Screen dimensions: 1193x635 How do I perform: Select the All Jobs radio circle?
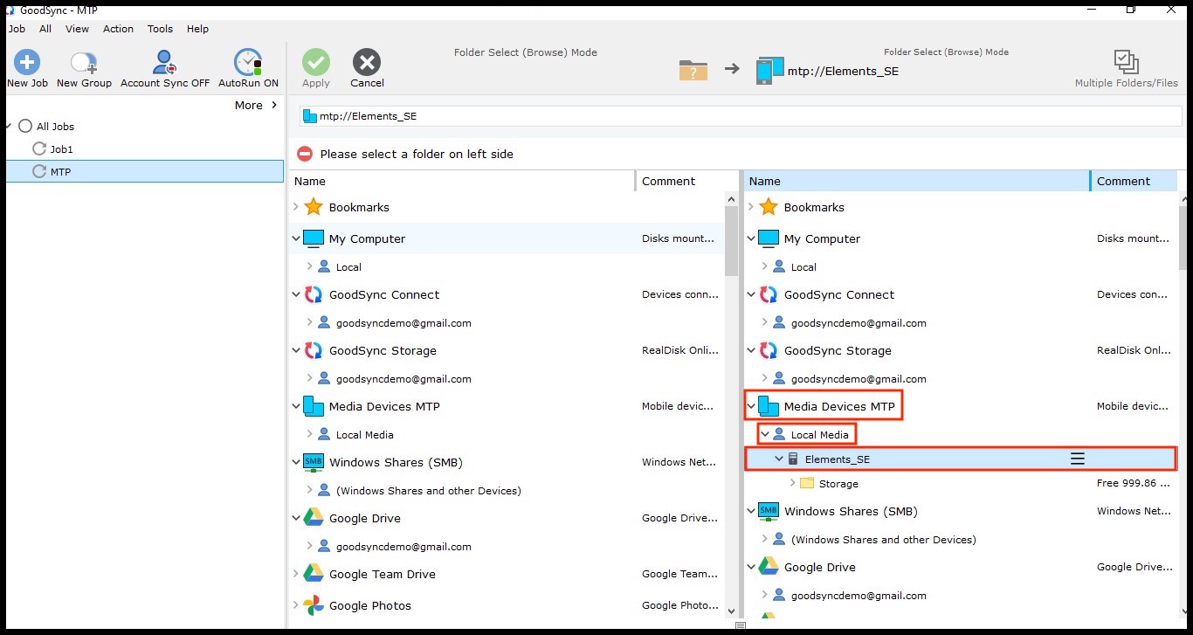point(25,127)
